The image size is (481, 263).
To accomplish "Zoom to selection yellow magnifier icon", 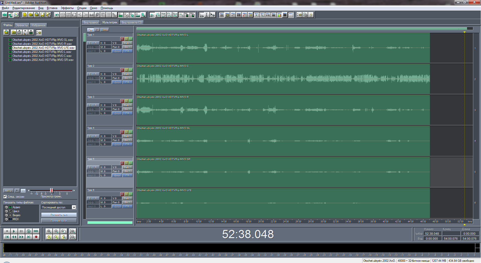I will click(49, 237).
